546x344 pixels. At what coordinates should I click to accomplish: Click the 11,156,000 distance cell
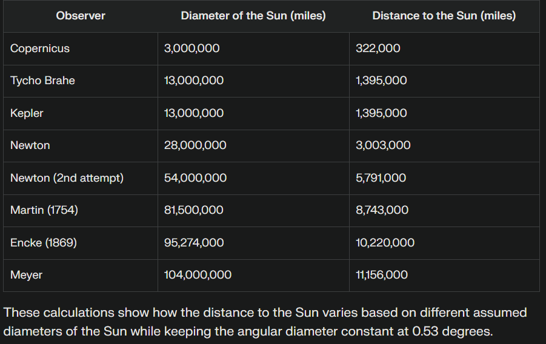382,275
